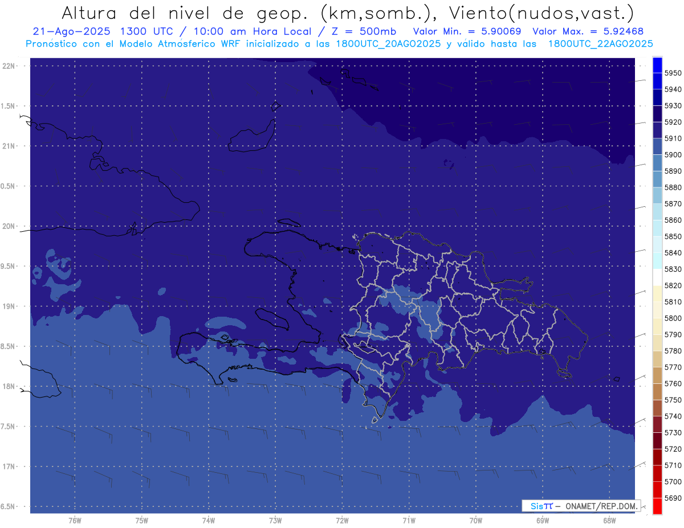The width and height of the screenshot is (684, 528).
Task: Click the 76W longitude label
Action: point(75,521)
